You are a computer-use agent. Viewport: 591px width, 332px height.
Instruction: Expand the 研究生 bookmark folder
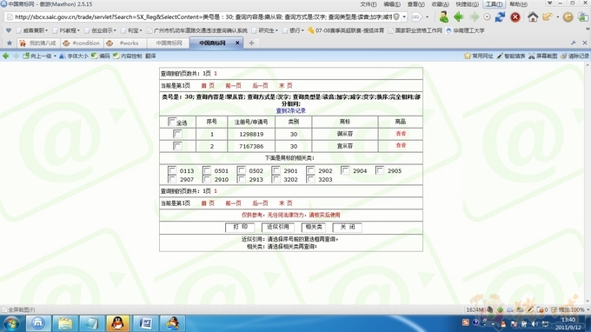pos(265,30)
